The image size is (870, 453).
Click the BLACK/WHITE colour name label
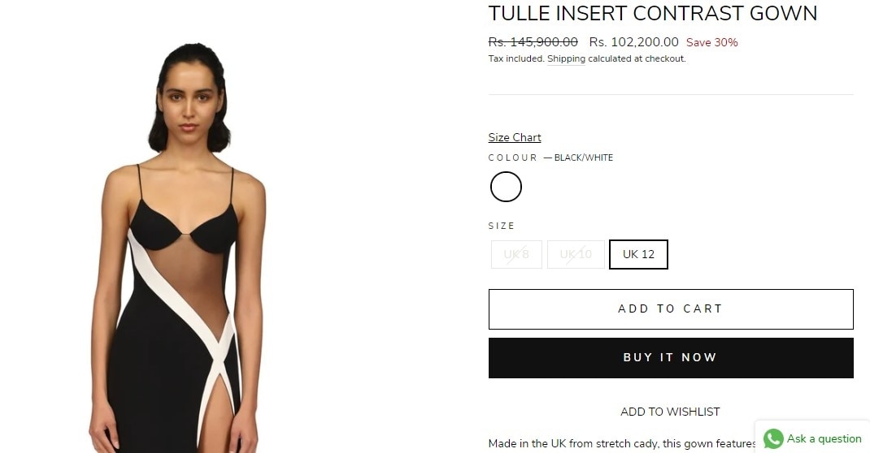[x=583, y=157]
